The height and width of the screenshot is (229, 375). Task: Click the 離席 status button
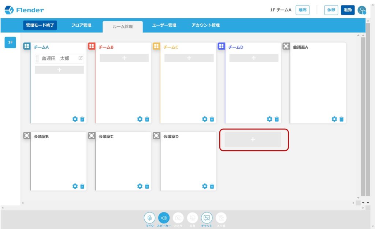point(302,10)
